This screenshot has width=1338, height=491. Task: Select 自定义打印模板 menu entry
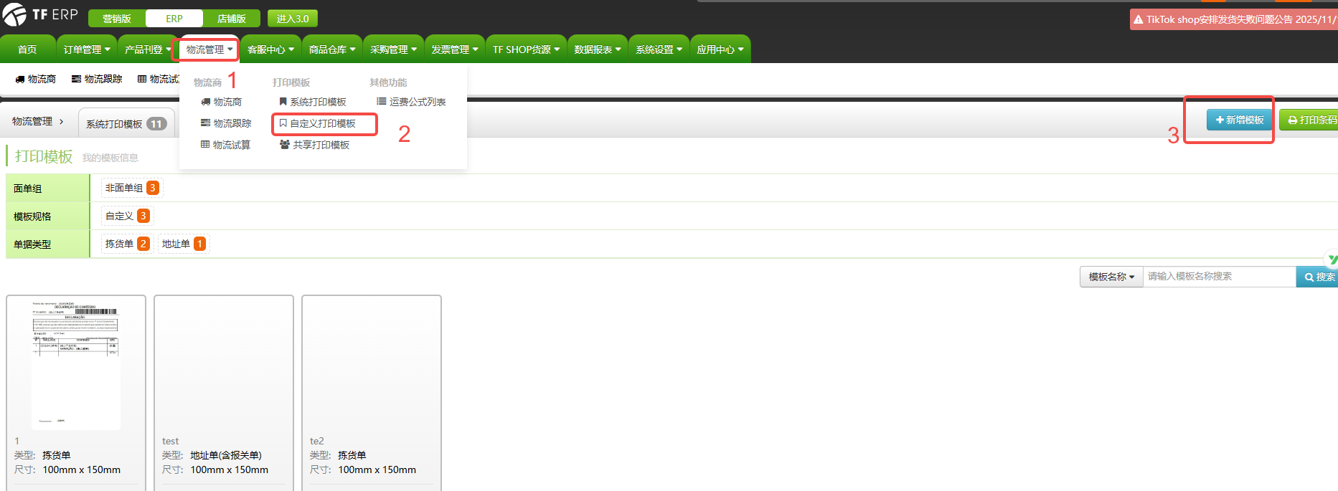point(323,123)
